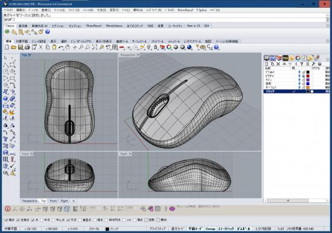Click the Paste clipboard icon
The image size is (332, 233).
54,47
